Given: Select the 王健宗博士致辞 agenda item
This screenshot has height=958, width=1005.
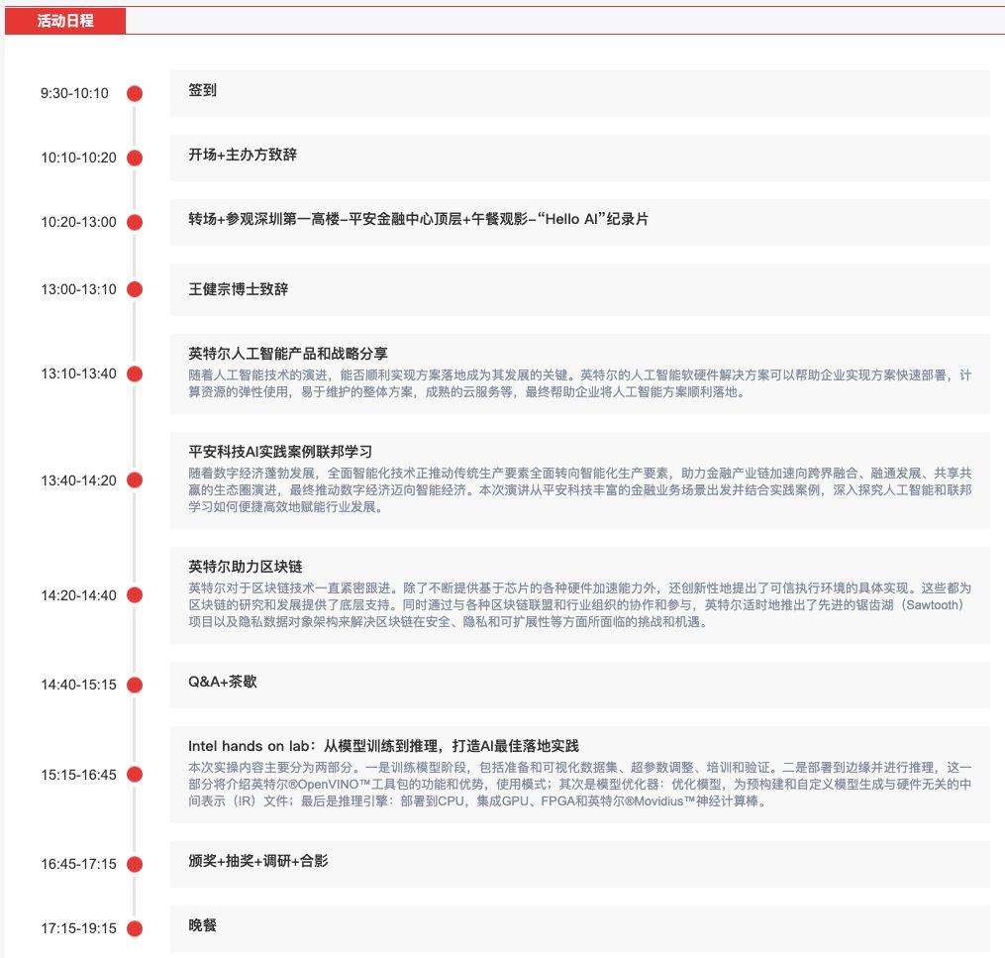Looking at the screenshot, I should (580, 292).
